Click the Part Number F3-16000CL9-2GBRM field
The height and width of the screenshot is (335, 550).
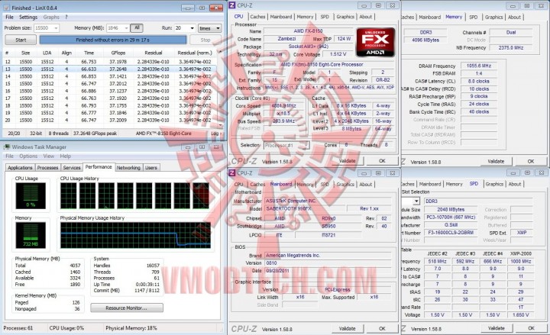pos(451,233)
